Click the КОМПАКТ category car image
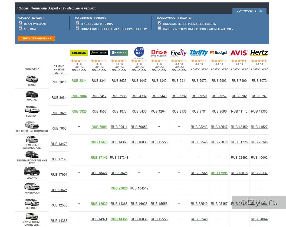The width and height of the screenshot is (286, 227). [32, 110]
